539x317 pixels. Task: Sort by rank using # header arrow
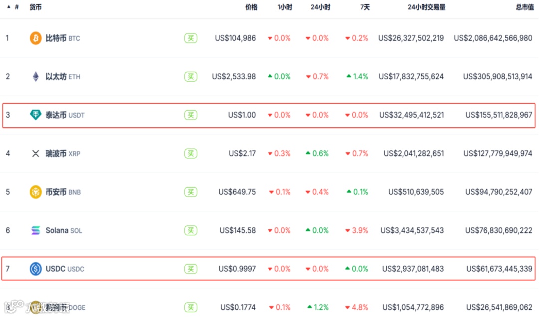pos(9,7)
